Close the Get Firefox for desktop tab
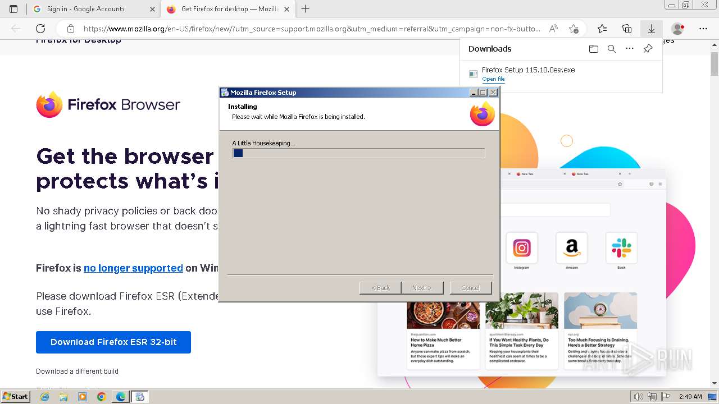Viewport: 719px width, 404px height. (286, 9)
